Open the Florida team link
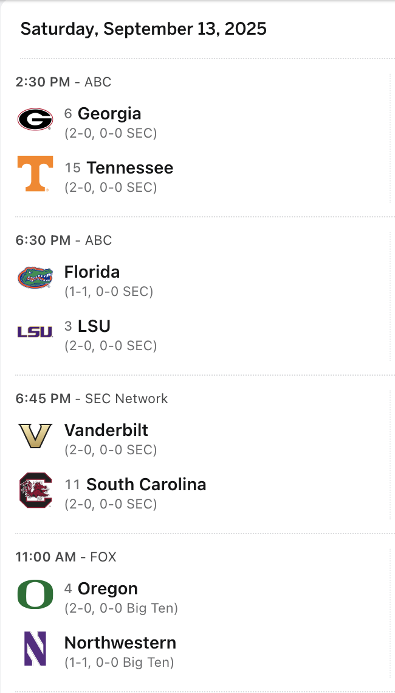395x693 pixels. (92, 272)
